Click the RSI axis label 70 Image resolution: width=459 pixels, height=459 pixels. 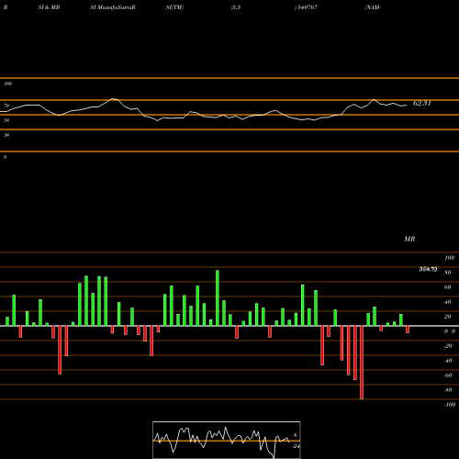[6, 106]
